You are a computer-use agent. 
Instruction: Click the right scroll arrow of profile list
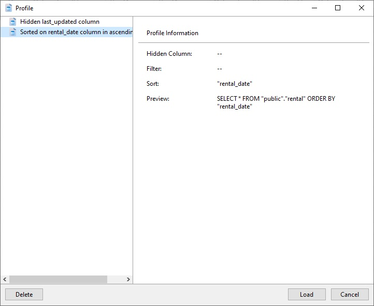coord(128,279)
